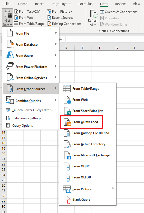Switch to the View ribbon tab
Screen dimensions: 144x213
(136, 4)
